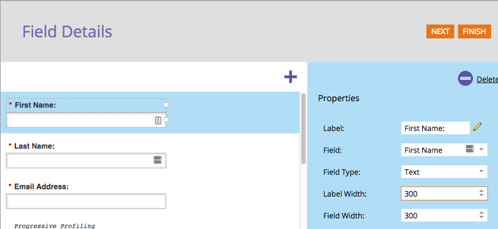Click the icon inside Last Name input
498x229 pixels.
tap(157, 160)
